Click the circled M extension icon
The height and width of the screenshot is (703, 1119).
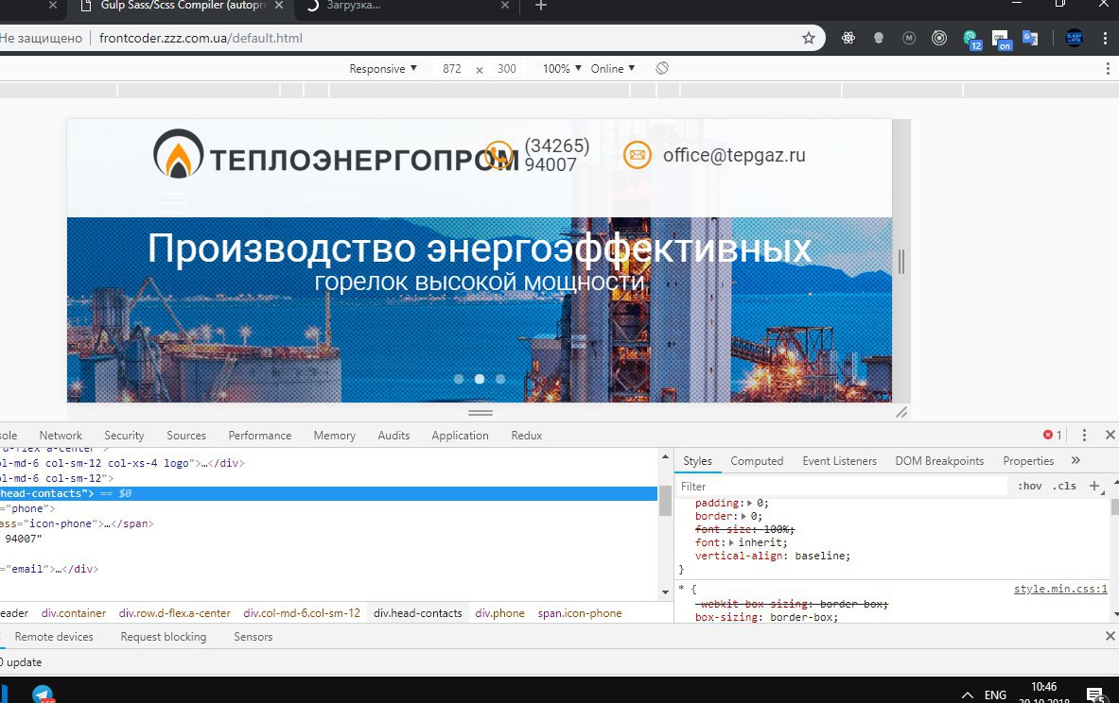(908, 38)
